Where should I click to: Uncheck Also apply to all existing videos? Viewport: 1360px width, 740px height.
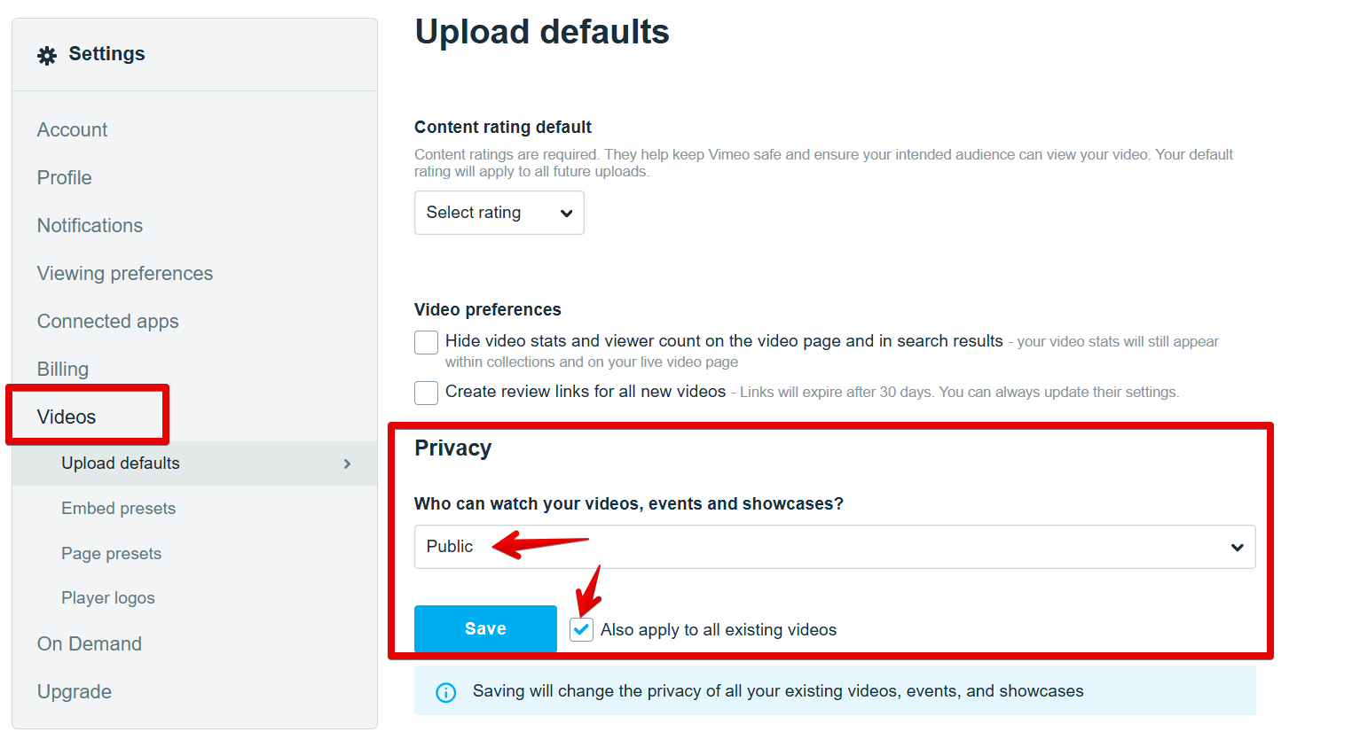point(582,629)
